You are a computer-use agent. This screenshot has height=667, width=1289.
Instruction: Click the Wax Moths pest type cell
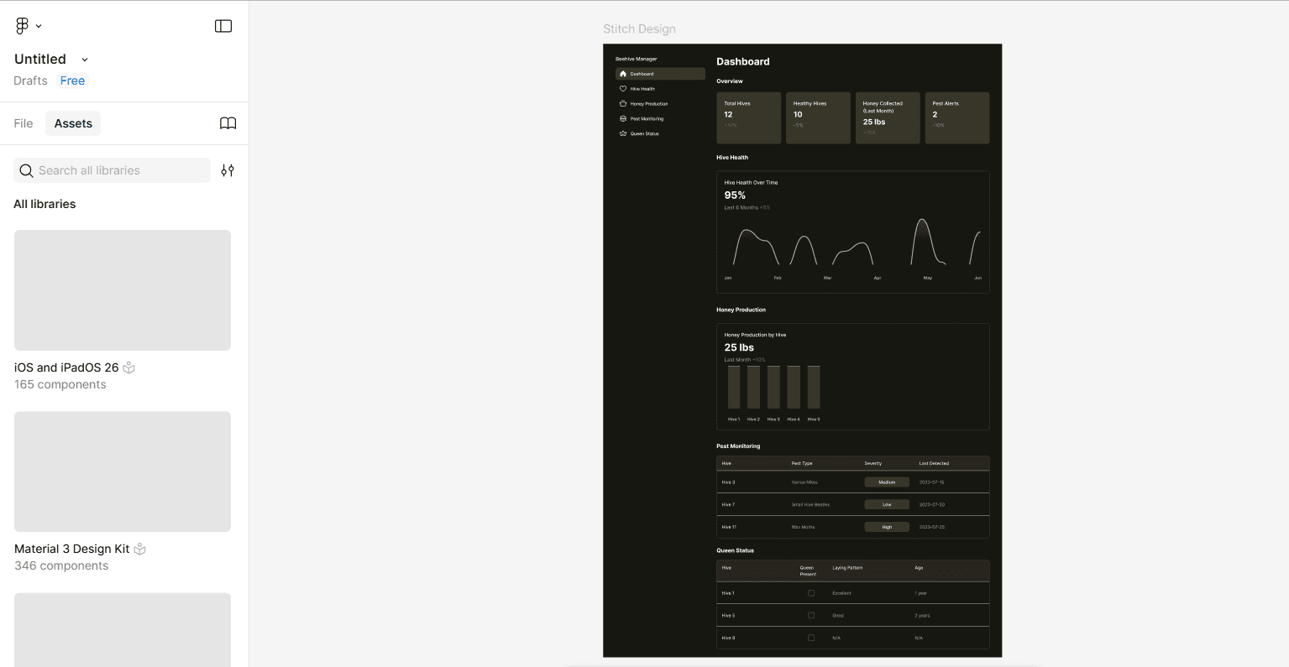click(803, 527)
